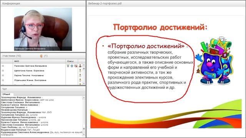
Task: Click the camera status icon for Панюкова Светлана Валерьевна
Action: [76, 66]
